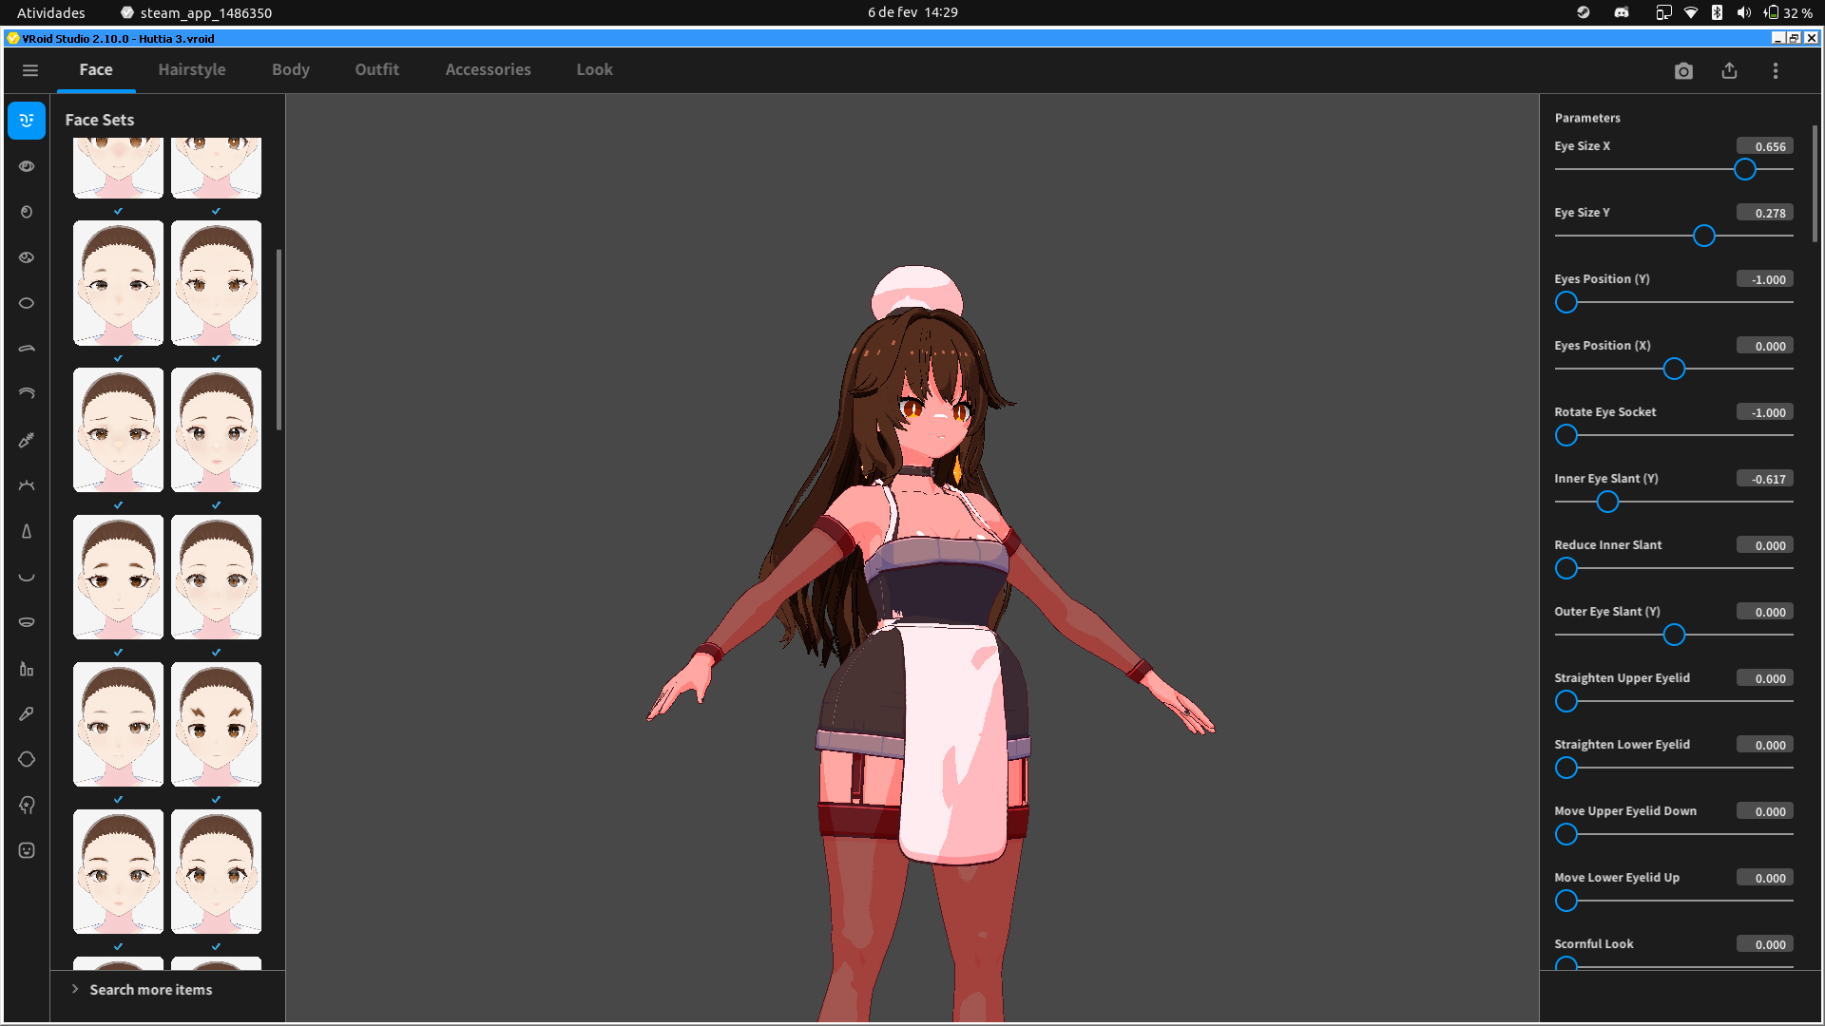Click the Parameters panel scrollbar
Screen dimensions: 1825x1026
click(1814, 185)
